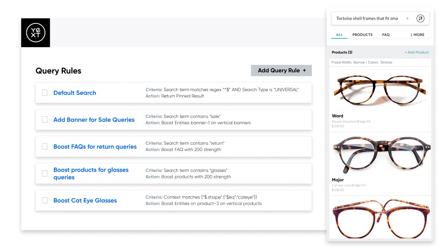446x251 pixels.
Task: Select the Boost FAQs for return queries checkbox
Action: coord(45,147)
